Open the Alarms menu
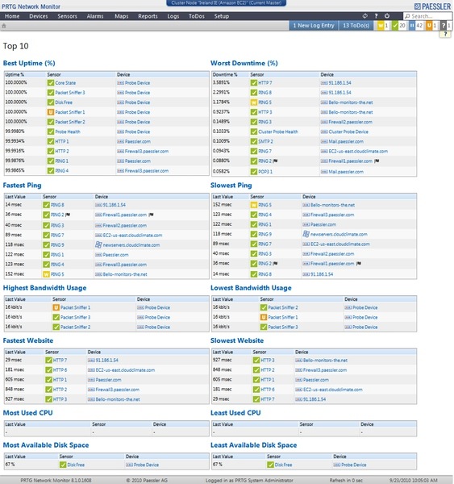This screenshot has width=454, height=484. 95,16
